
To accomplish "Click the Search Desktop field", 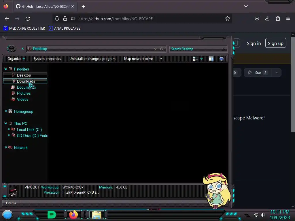I will pyautogui.click(x=198, y=49).
